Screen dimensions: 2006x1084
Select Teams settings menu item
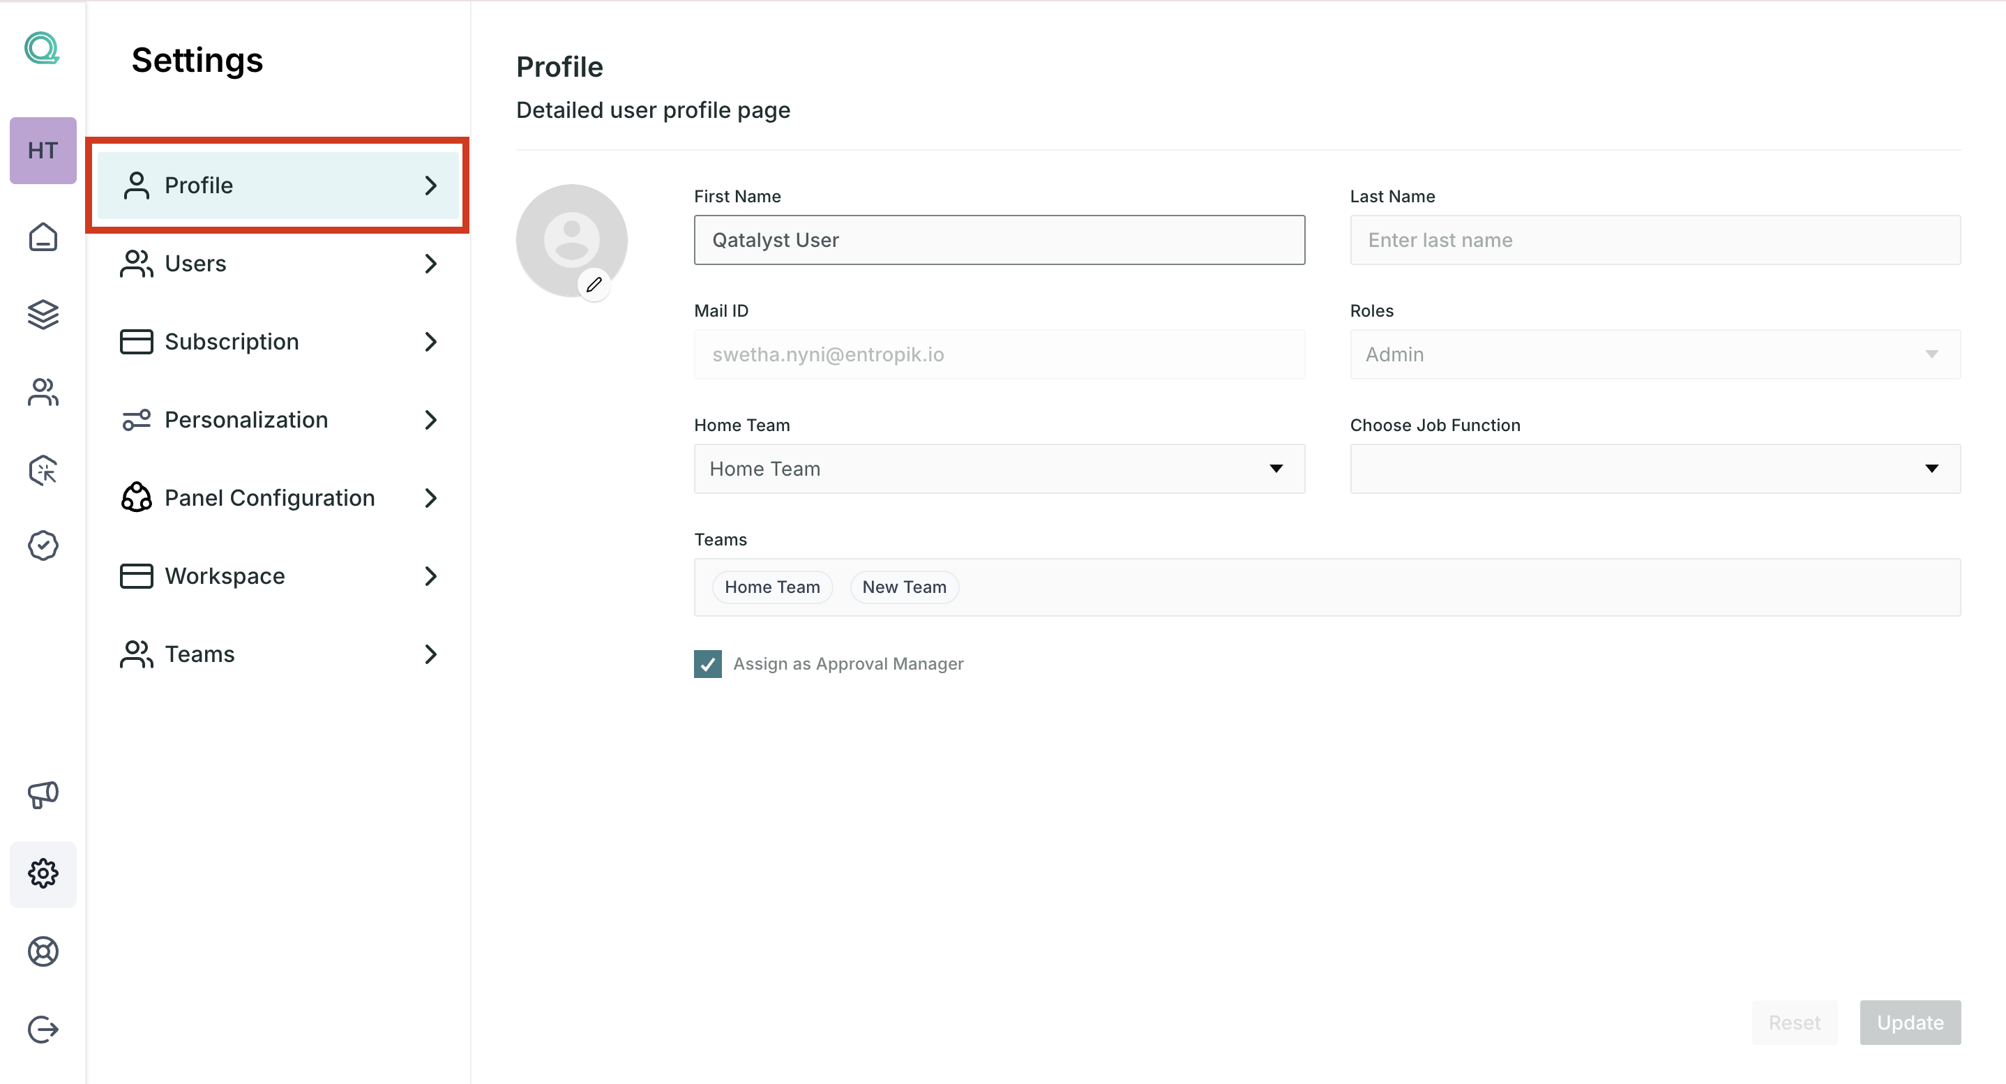click(278, 654)
